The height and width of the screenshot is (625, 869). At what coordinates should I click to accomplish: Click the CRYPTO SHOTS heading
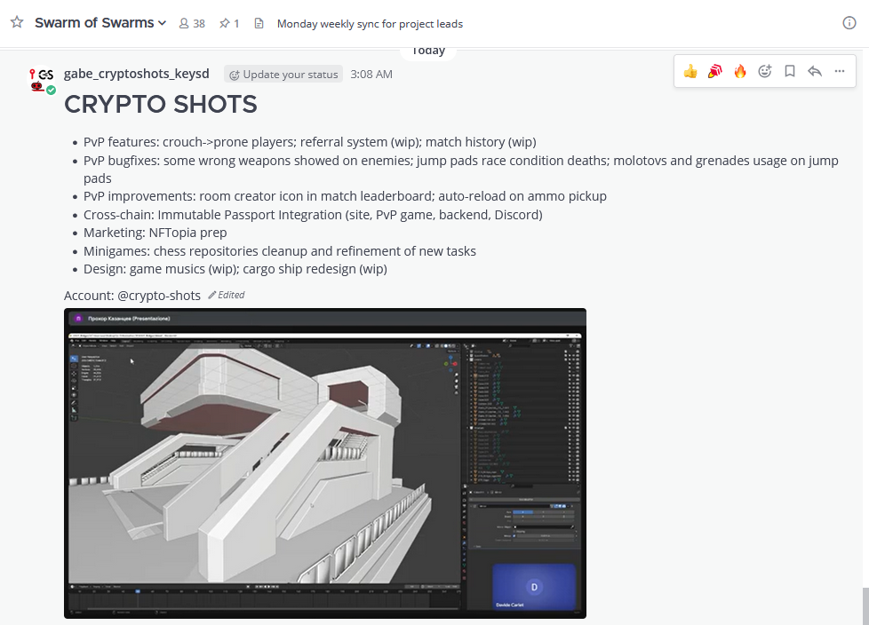pyautogui.click(x=161, y=104)
